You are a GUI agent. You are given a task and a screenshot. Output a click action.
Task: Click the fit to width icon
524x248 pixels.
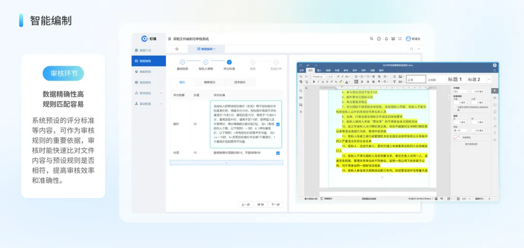(x=464, y=198)
